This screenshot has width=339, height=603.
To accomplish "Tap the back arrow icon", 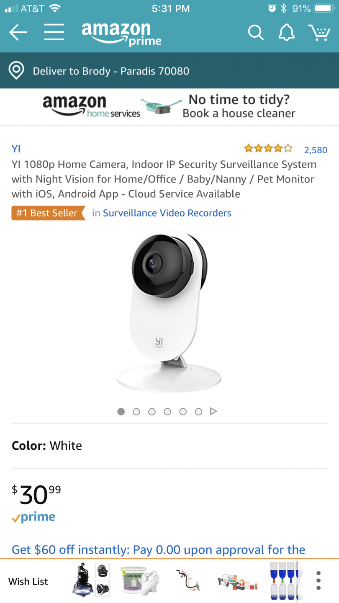I will click(18, 32).
